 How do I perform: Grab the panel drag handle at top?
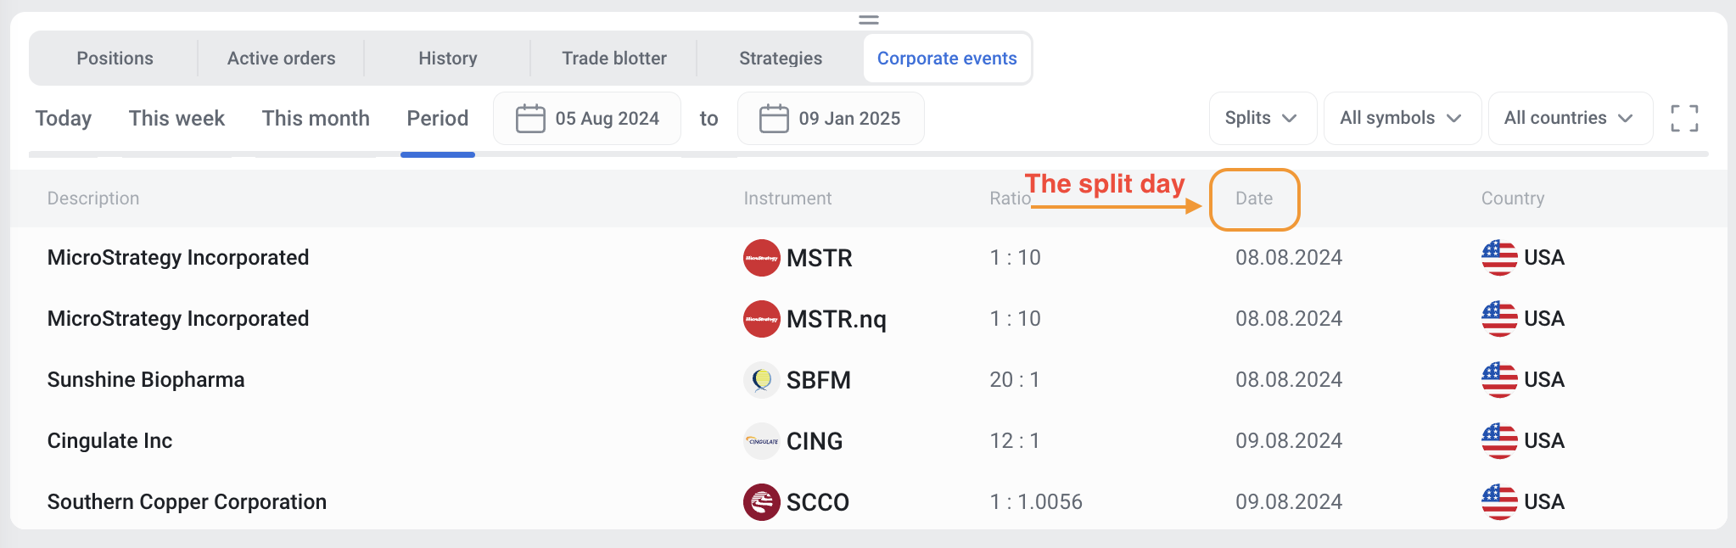point(868,20)
